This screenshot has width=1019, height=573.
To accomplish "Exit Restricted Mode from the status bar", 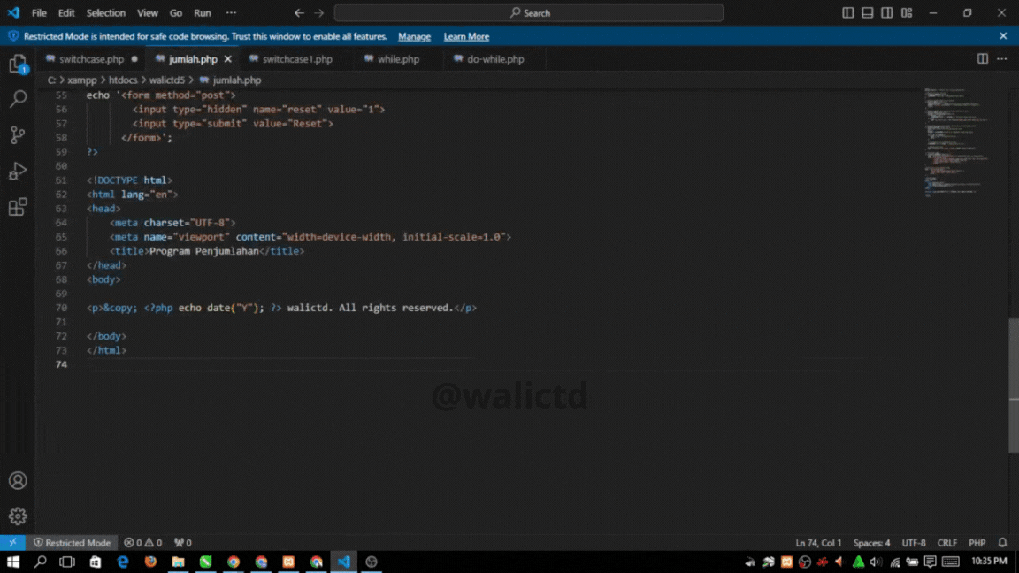I will [x=73, y=542].
